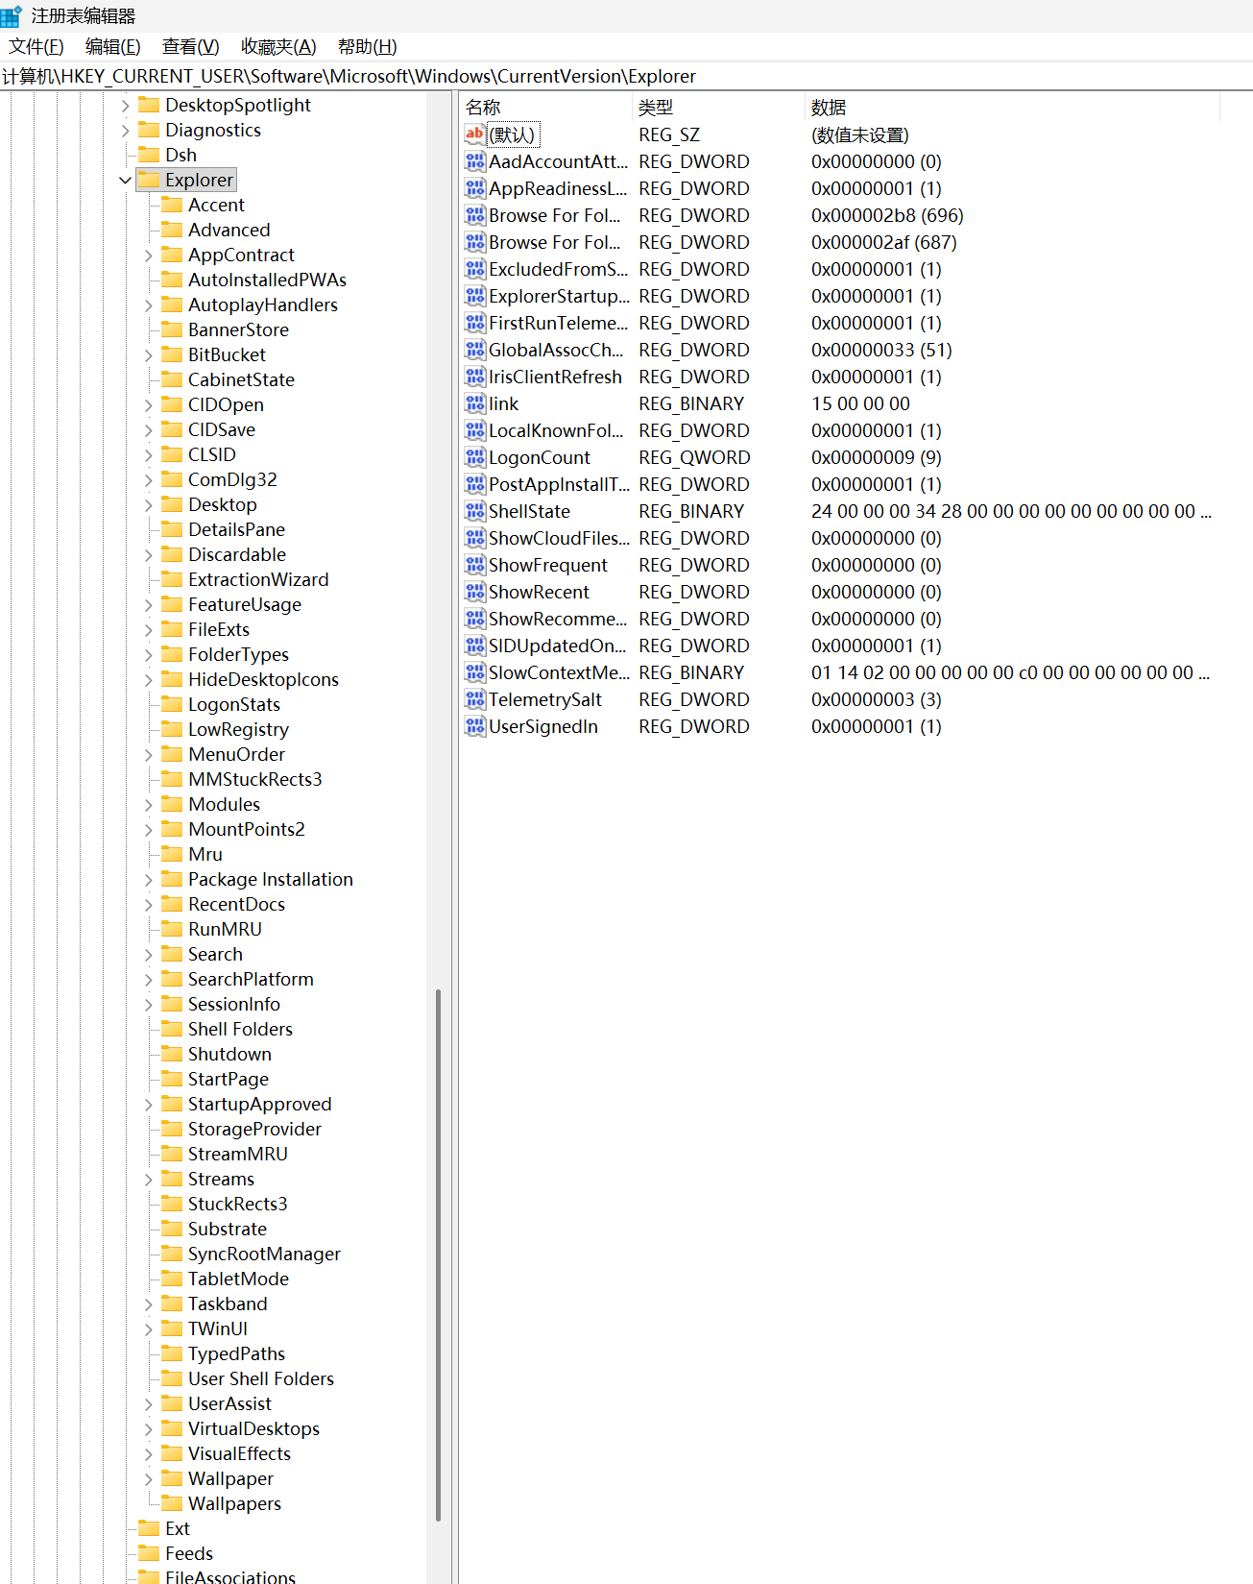
Task: Sort values by the 名称 column header
Action: point(545,108)
